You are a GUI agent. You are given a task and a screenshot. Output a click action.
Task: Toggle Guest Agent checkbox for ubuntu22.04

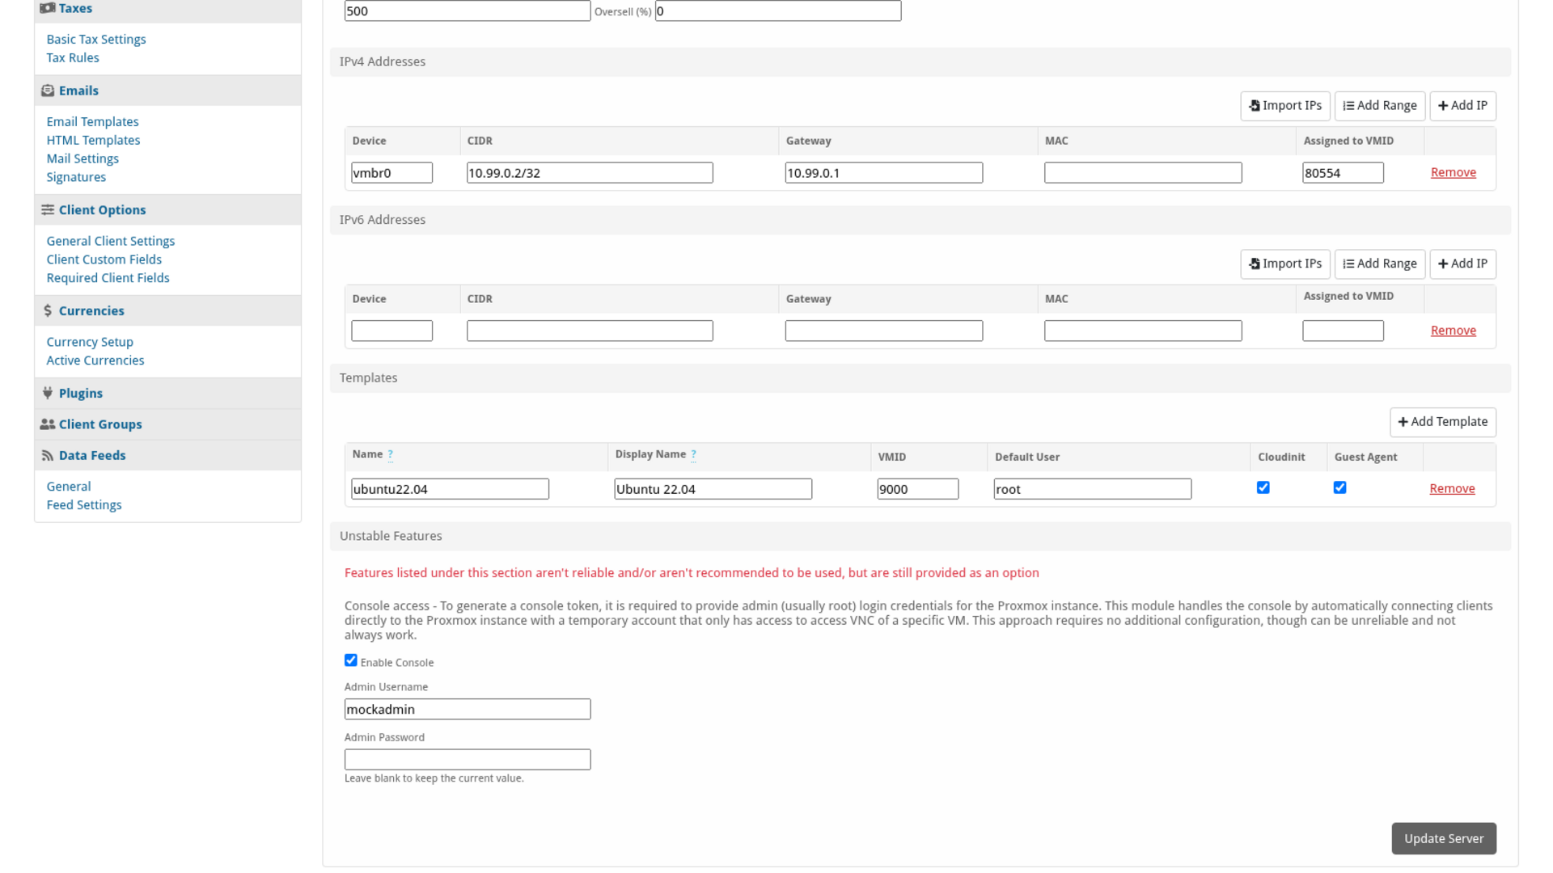(x=1340, y=487)
